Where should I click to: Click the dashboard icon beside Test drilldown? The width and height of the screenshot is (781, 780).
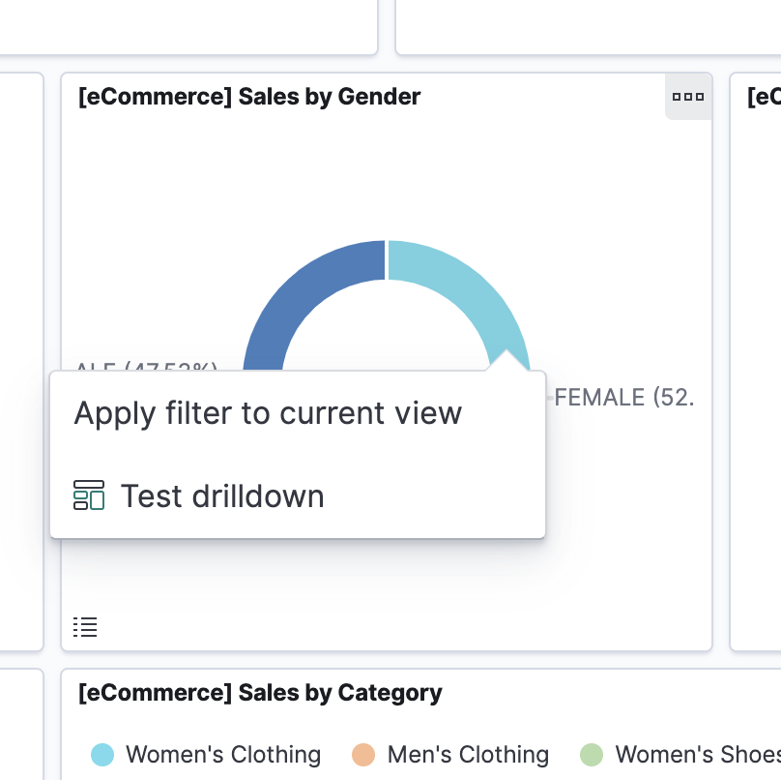tap(89, 495)
